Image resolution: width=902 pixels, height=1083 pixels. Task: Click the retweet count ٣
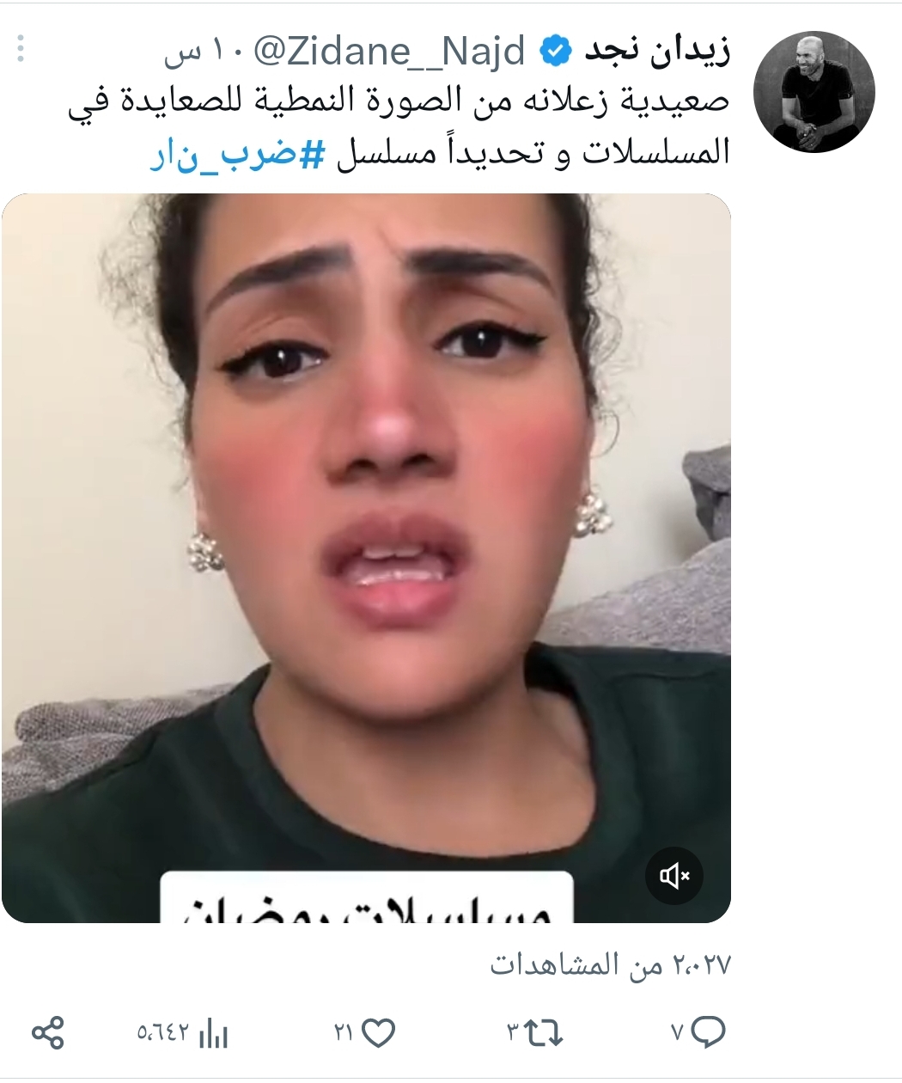[512, 1032]
